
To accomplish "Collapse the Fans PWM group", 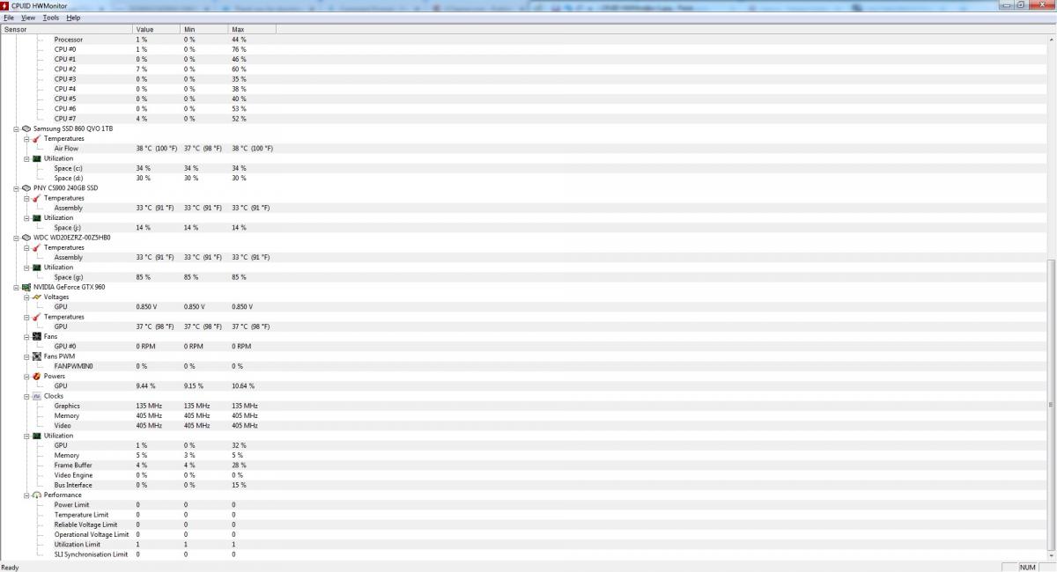I will 26,356.
